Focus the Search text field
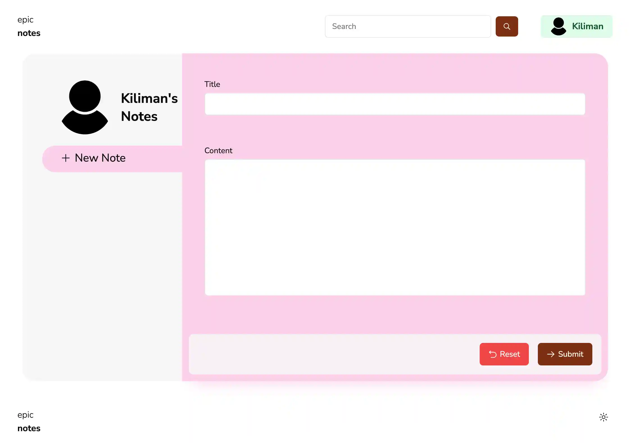The image size is (630, 443). click(x=407, y=26)
